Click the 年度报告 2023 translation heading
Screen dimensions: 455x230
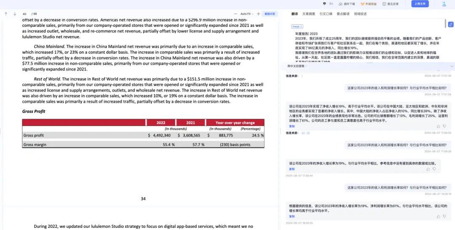[x=306, y=34]
